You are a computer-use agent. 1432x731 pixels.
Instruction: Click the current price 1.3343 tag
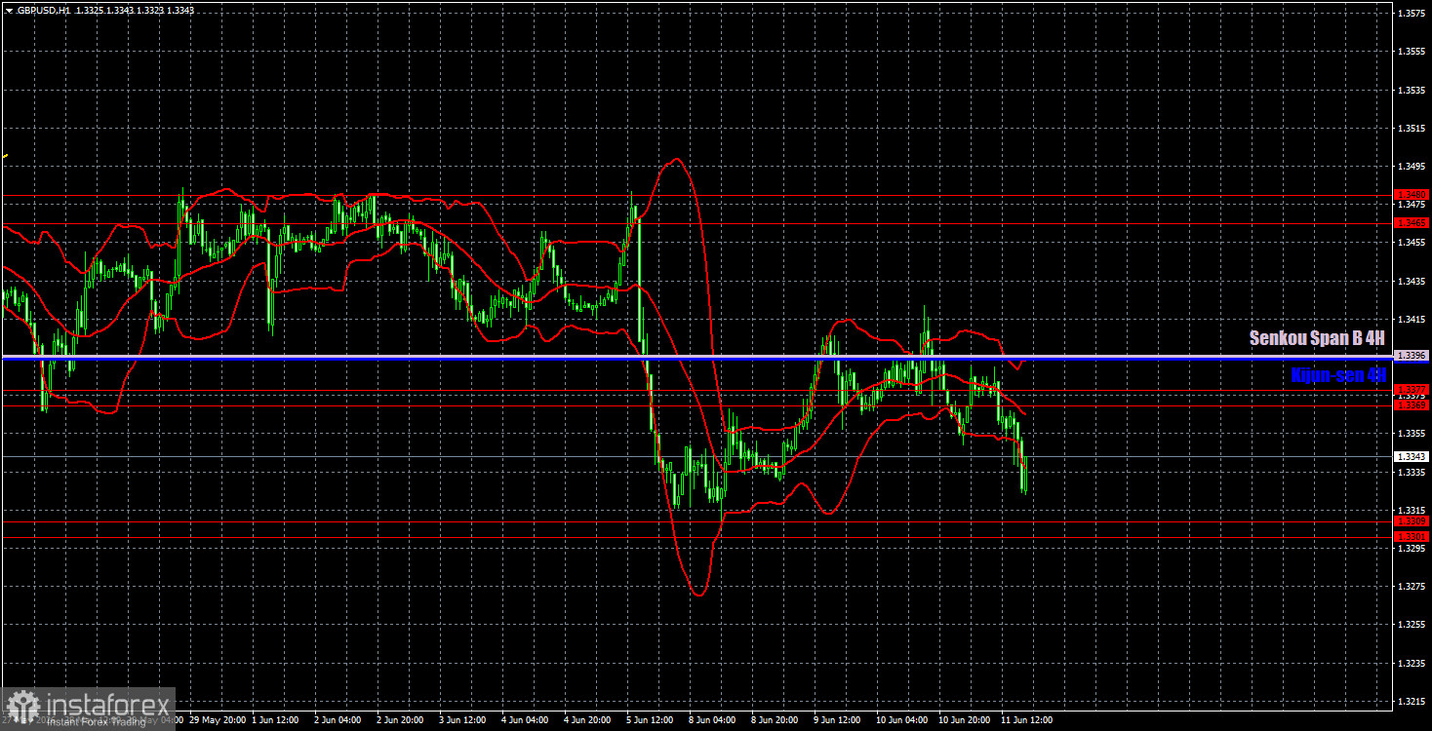click(1412, 456)
